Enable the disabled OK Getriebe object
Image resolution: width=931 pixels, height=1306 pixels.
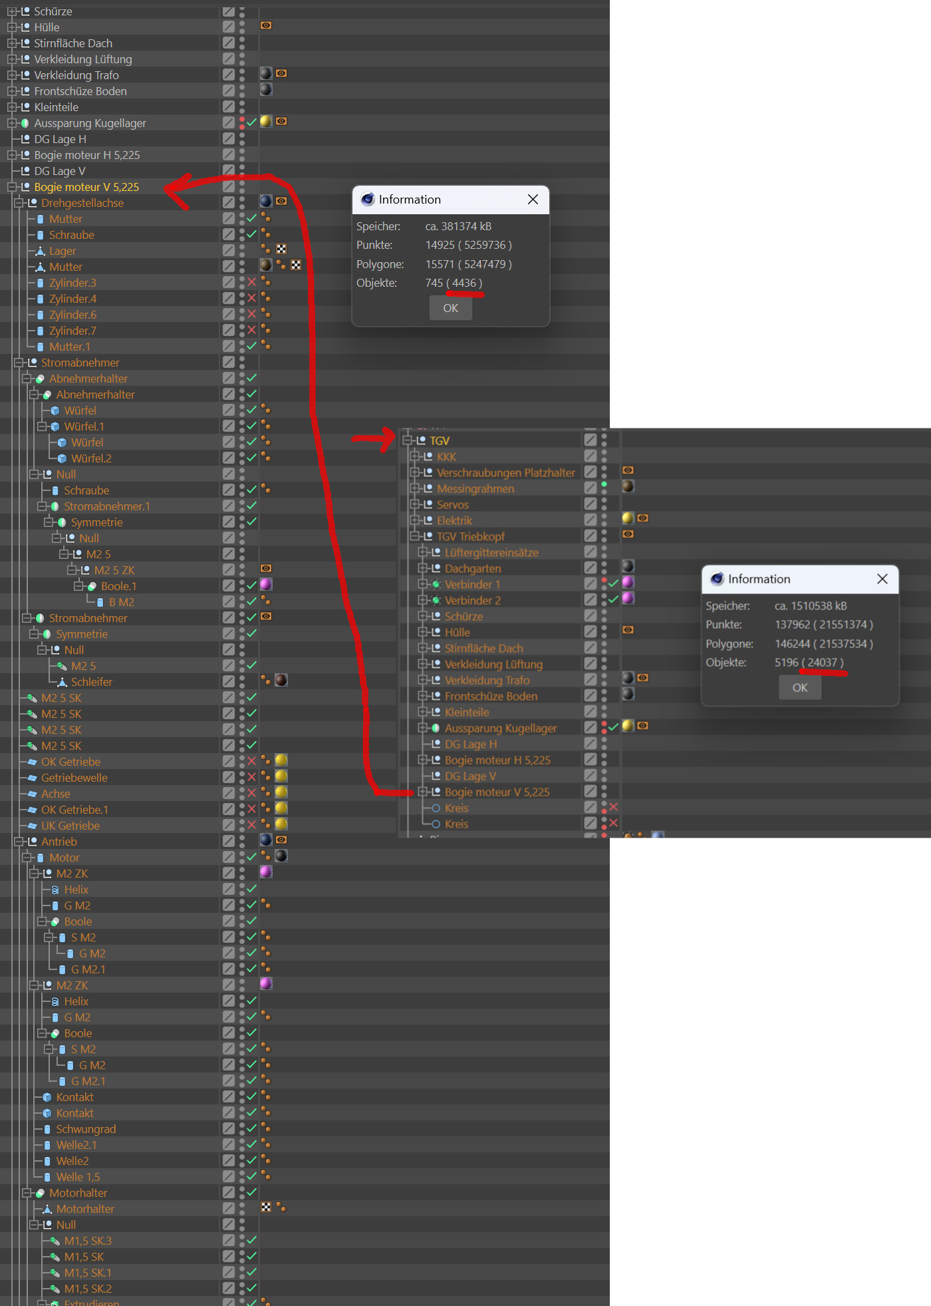tap(251, 761)
